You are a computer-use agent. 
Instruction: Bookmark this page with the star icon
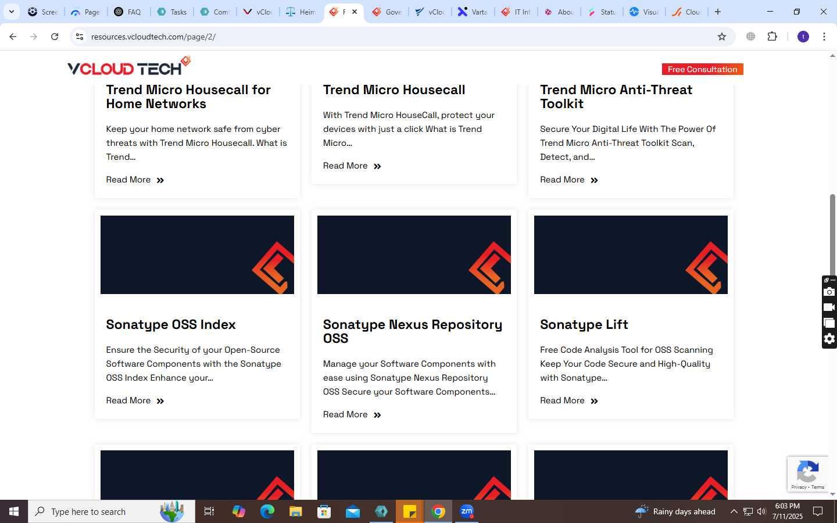[x=722, y=37]
